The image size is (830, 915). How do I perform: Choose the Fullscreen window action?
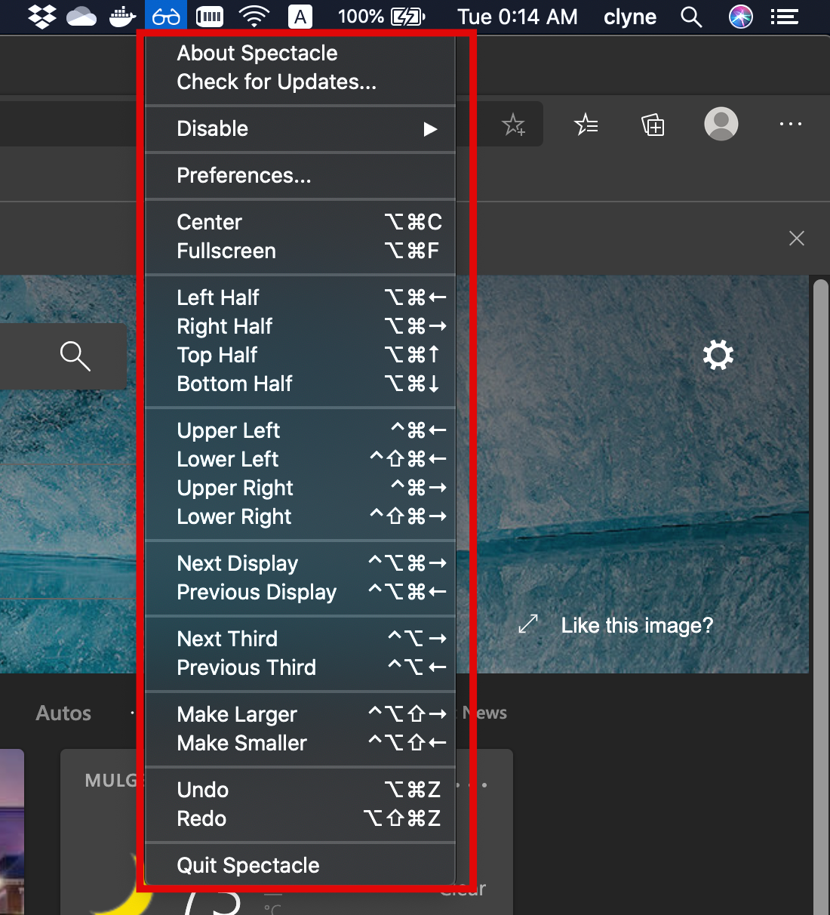point(300,251)
